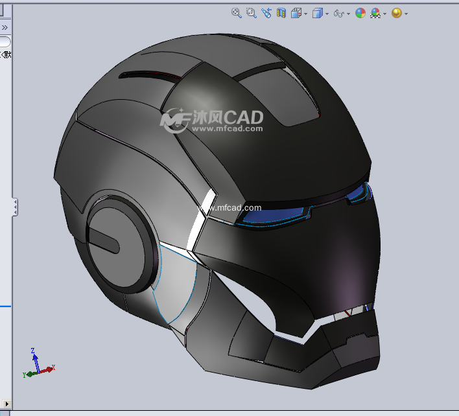Screen dimensions: 459x416
Task: Click the Edit Appearance color ball icon
Action: (360, 13)
